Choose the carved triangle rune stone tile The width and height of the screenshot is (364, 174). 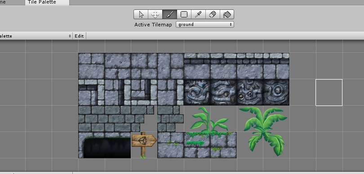[x=250, y=93]
